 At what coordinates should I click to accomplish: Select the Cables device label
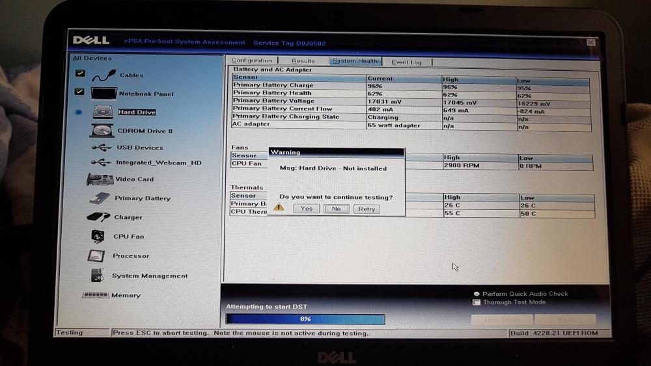tap(132, 75)
